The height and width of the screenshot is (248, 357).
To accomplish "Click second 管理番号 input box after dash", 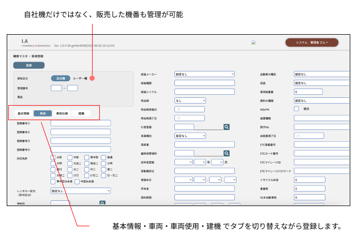I will 72,88.
